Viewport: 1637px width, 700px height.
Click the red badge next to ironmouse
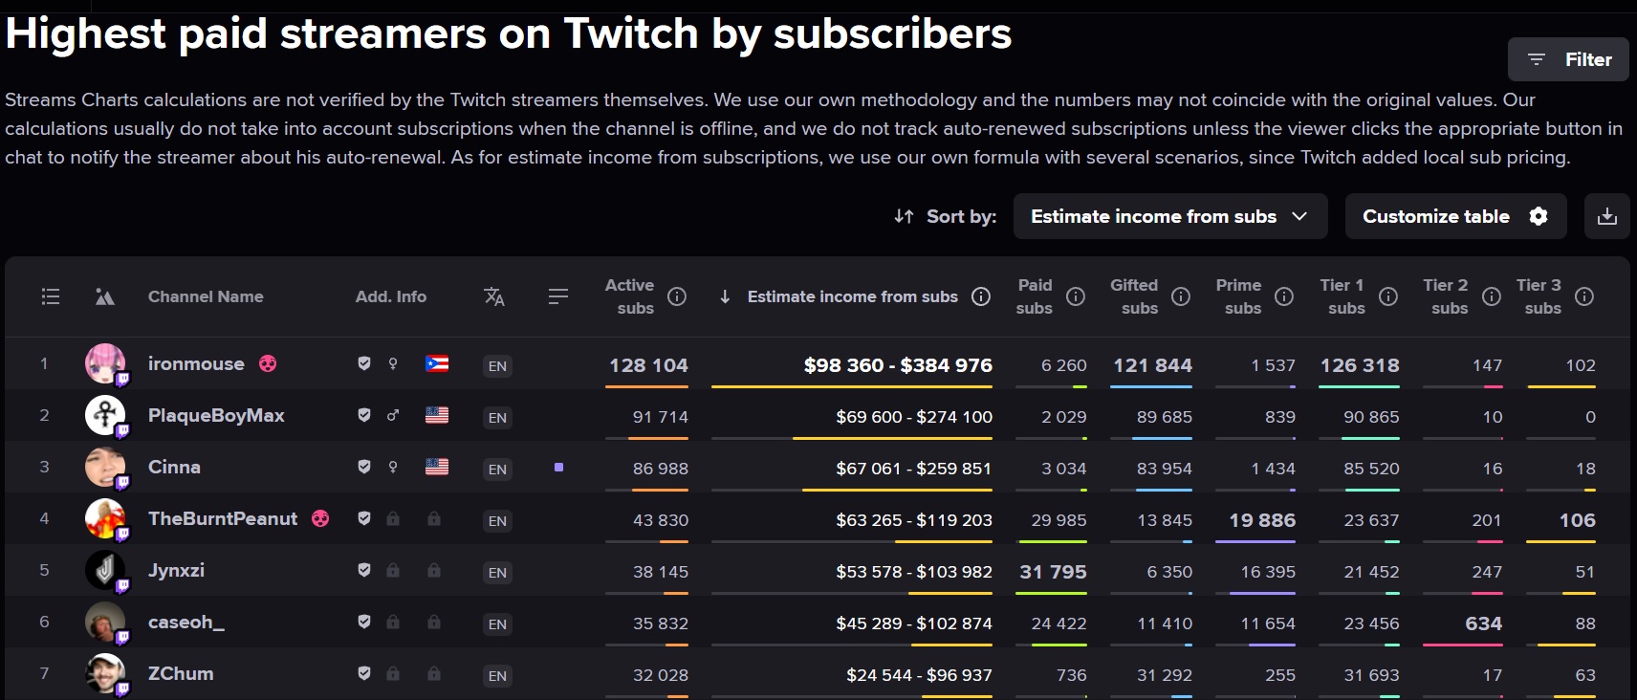[268, 363]
